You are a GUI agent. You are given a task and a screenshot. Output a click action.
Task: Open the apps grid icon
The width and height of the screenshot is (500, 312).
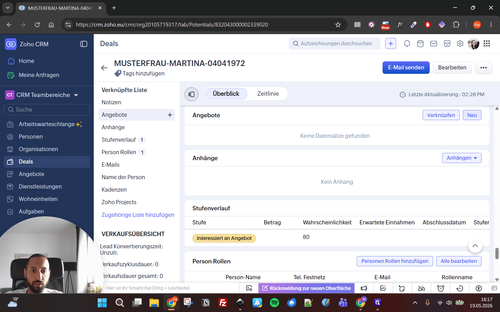[x=487, y=44]
